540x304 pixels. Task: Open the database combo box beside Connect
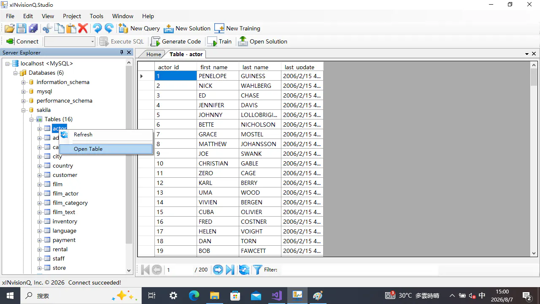point(70,41)
